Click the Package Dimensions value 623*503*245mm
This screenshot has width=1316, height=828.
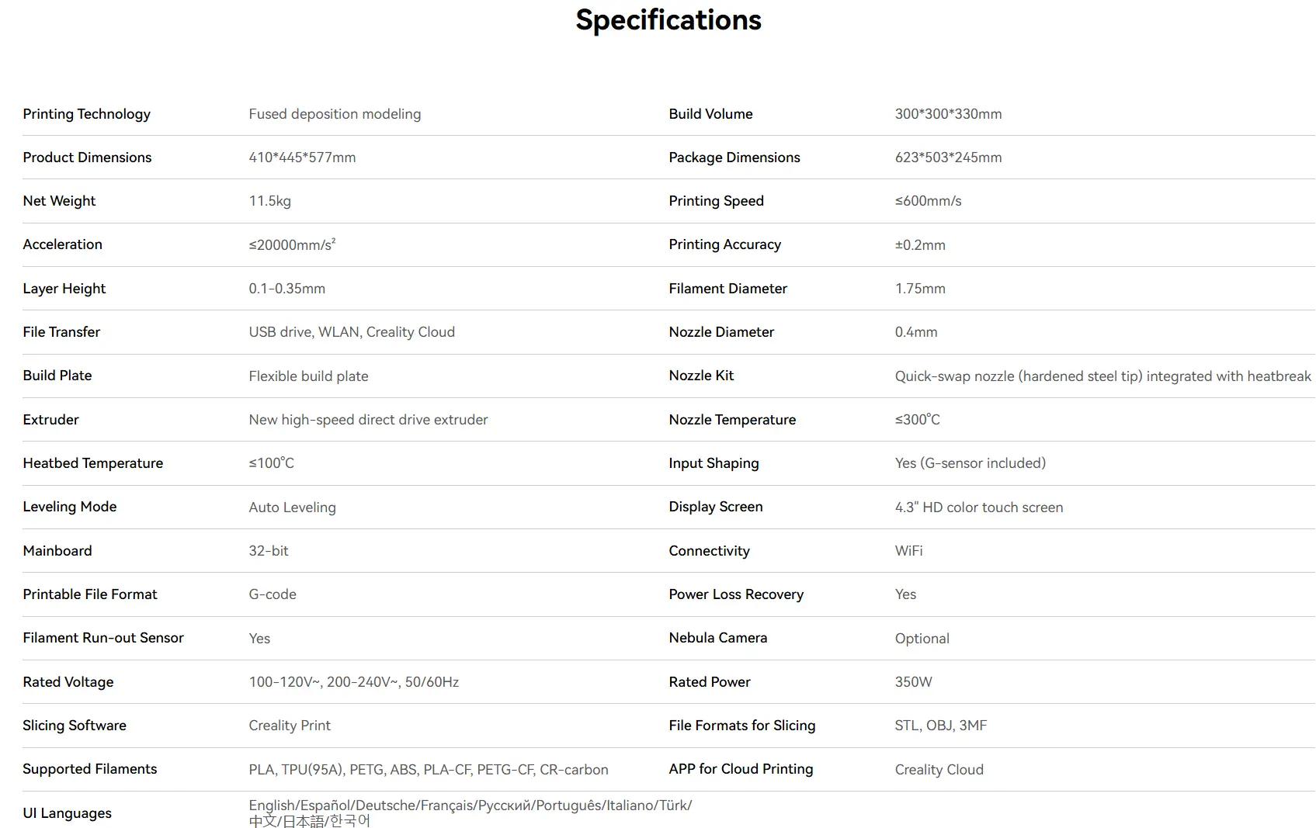tap(948, 158)
